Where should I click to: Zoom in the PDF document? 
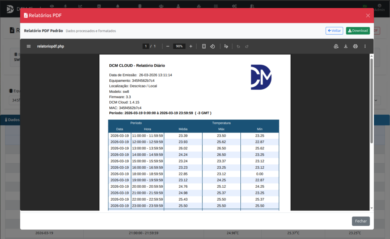tap(191, 46)
